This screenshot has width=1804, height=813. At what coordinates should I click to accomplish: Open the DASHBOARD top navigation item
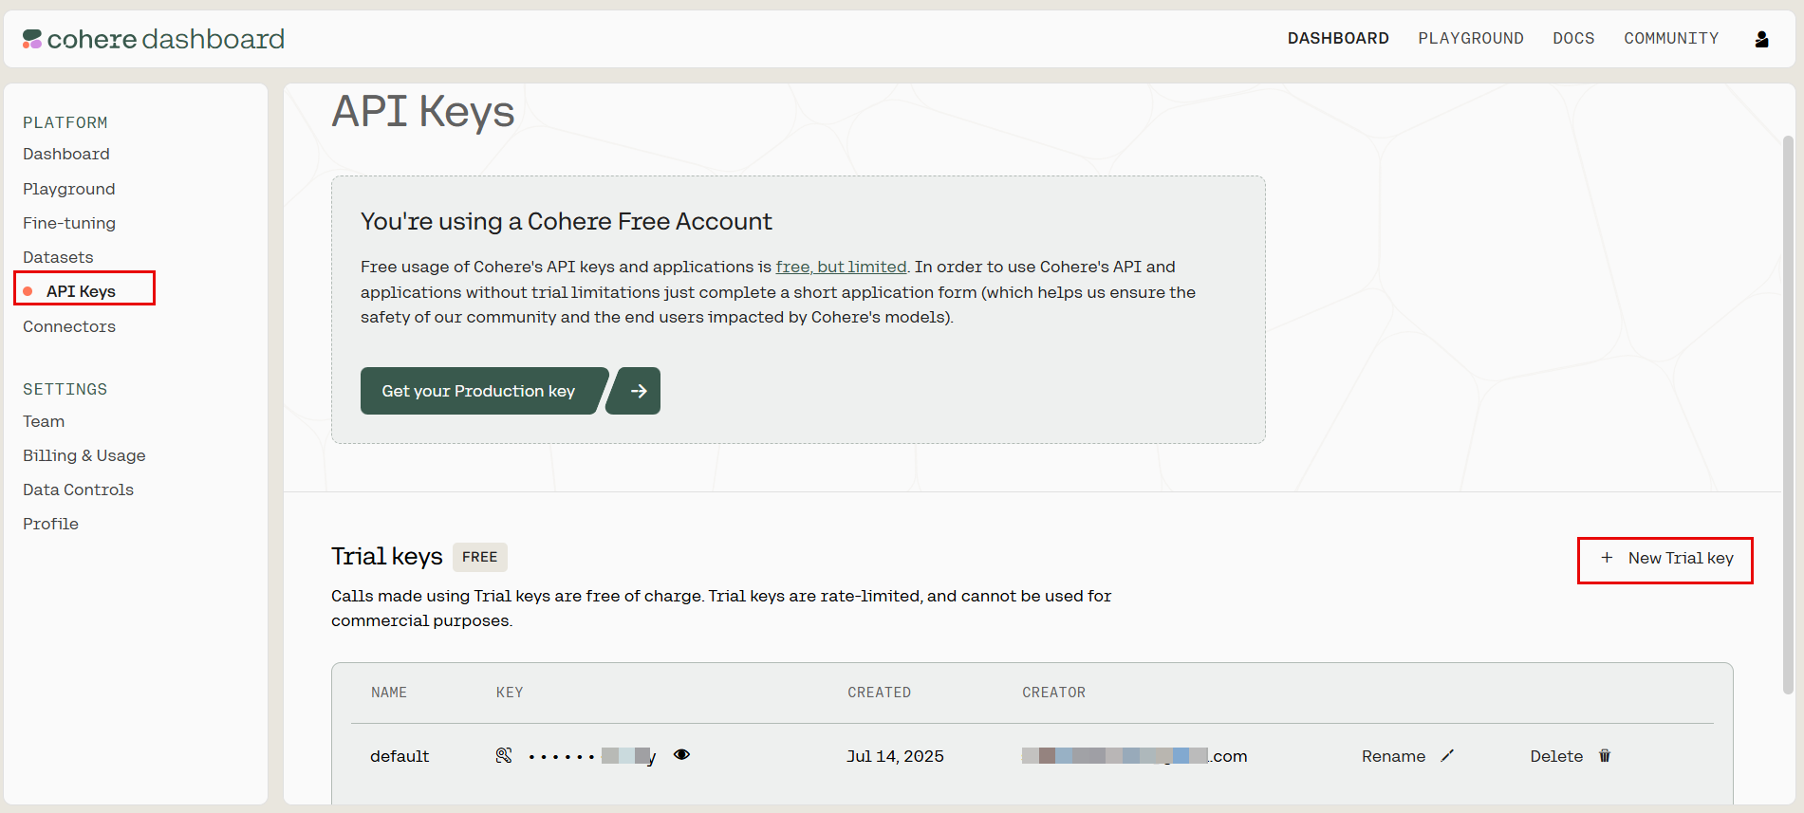(x=1338, y=39)
